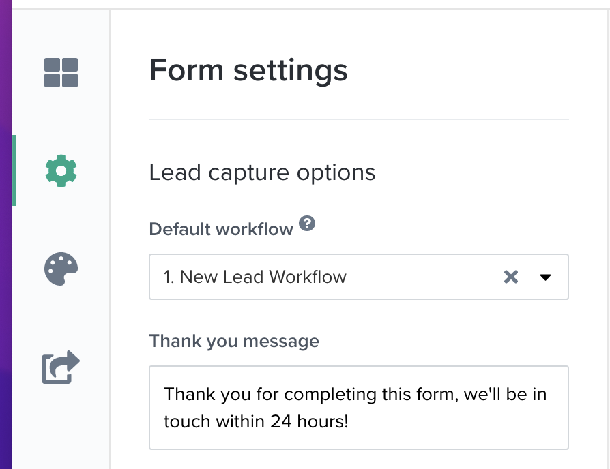Click the 'Default workflow' field label
610x469 pixels.
(x=221, y=229)
